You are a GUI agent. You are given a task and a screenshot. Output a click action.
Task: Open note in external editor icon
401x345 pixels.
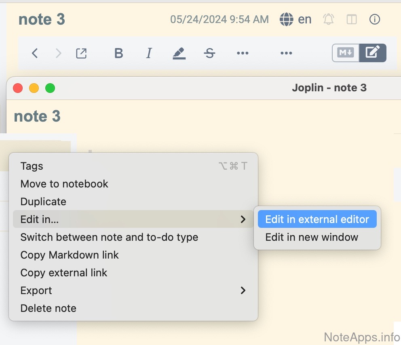(x=81, y=53)
